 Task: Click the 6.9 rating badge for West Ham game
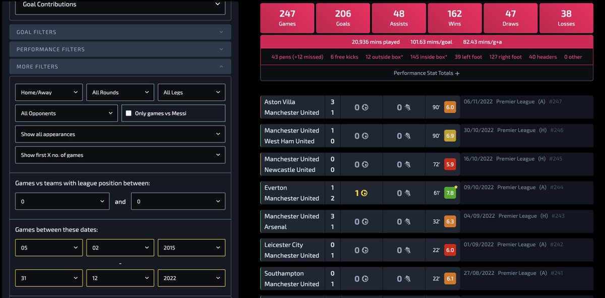450,136
